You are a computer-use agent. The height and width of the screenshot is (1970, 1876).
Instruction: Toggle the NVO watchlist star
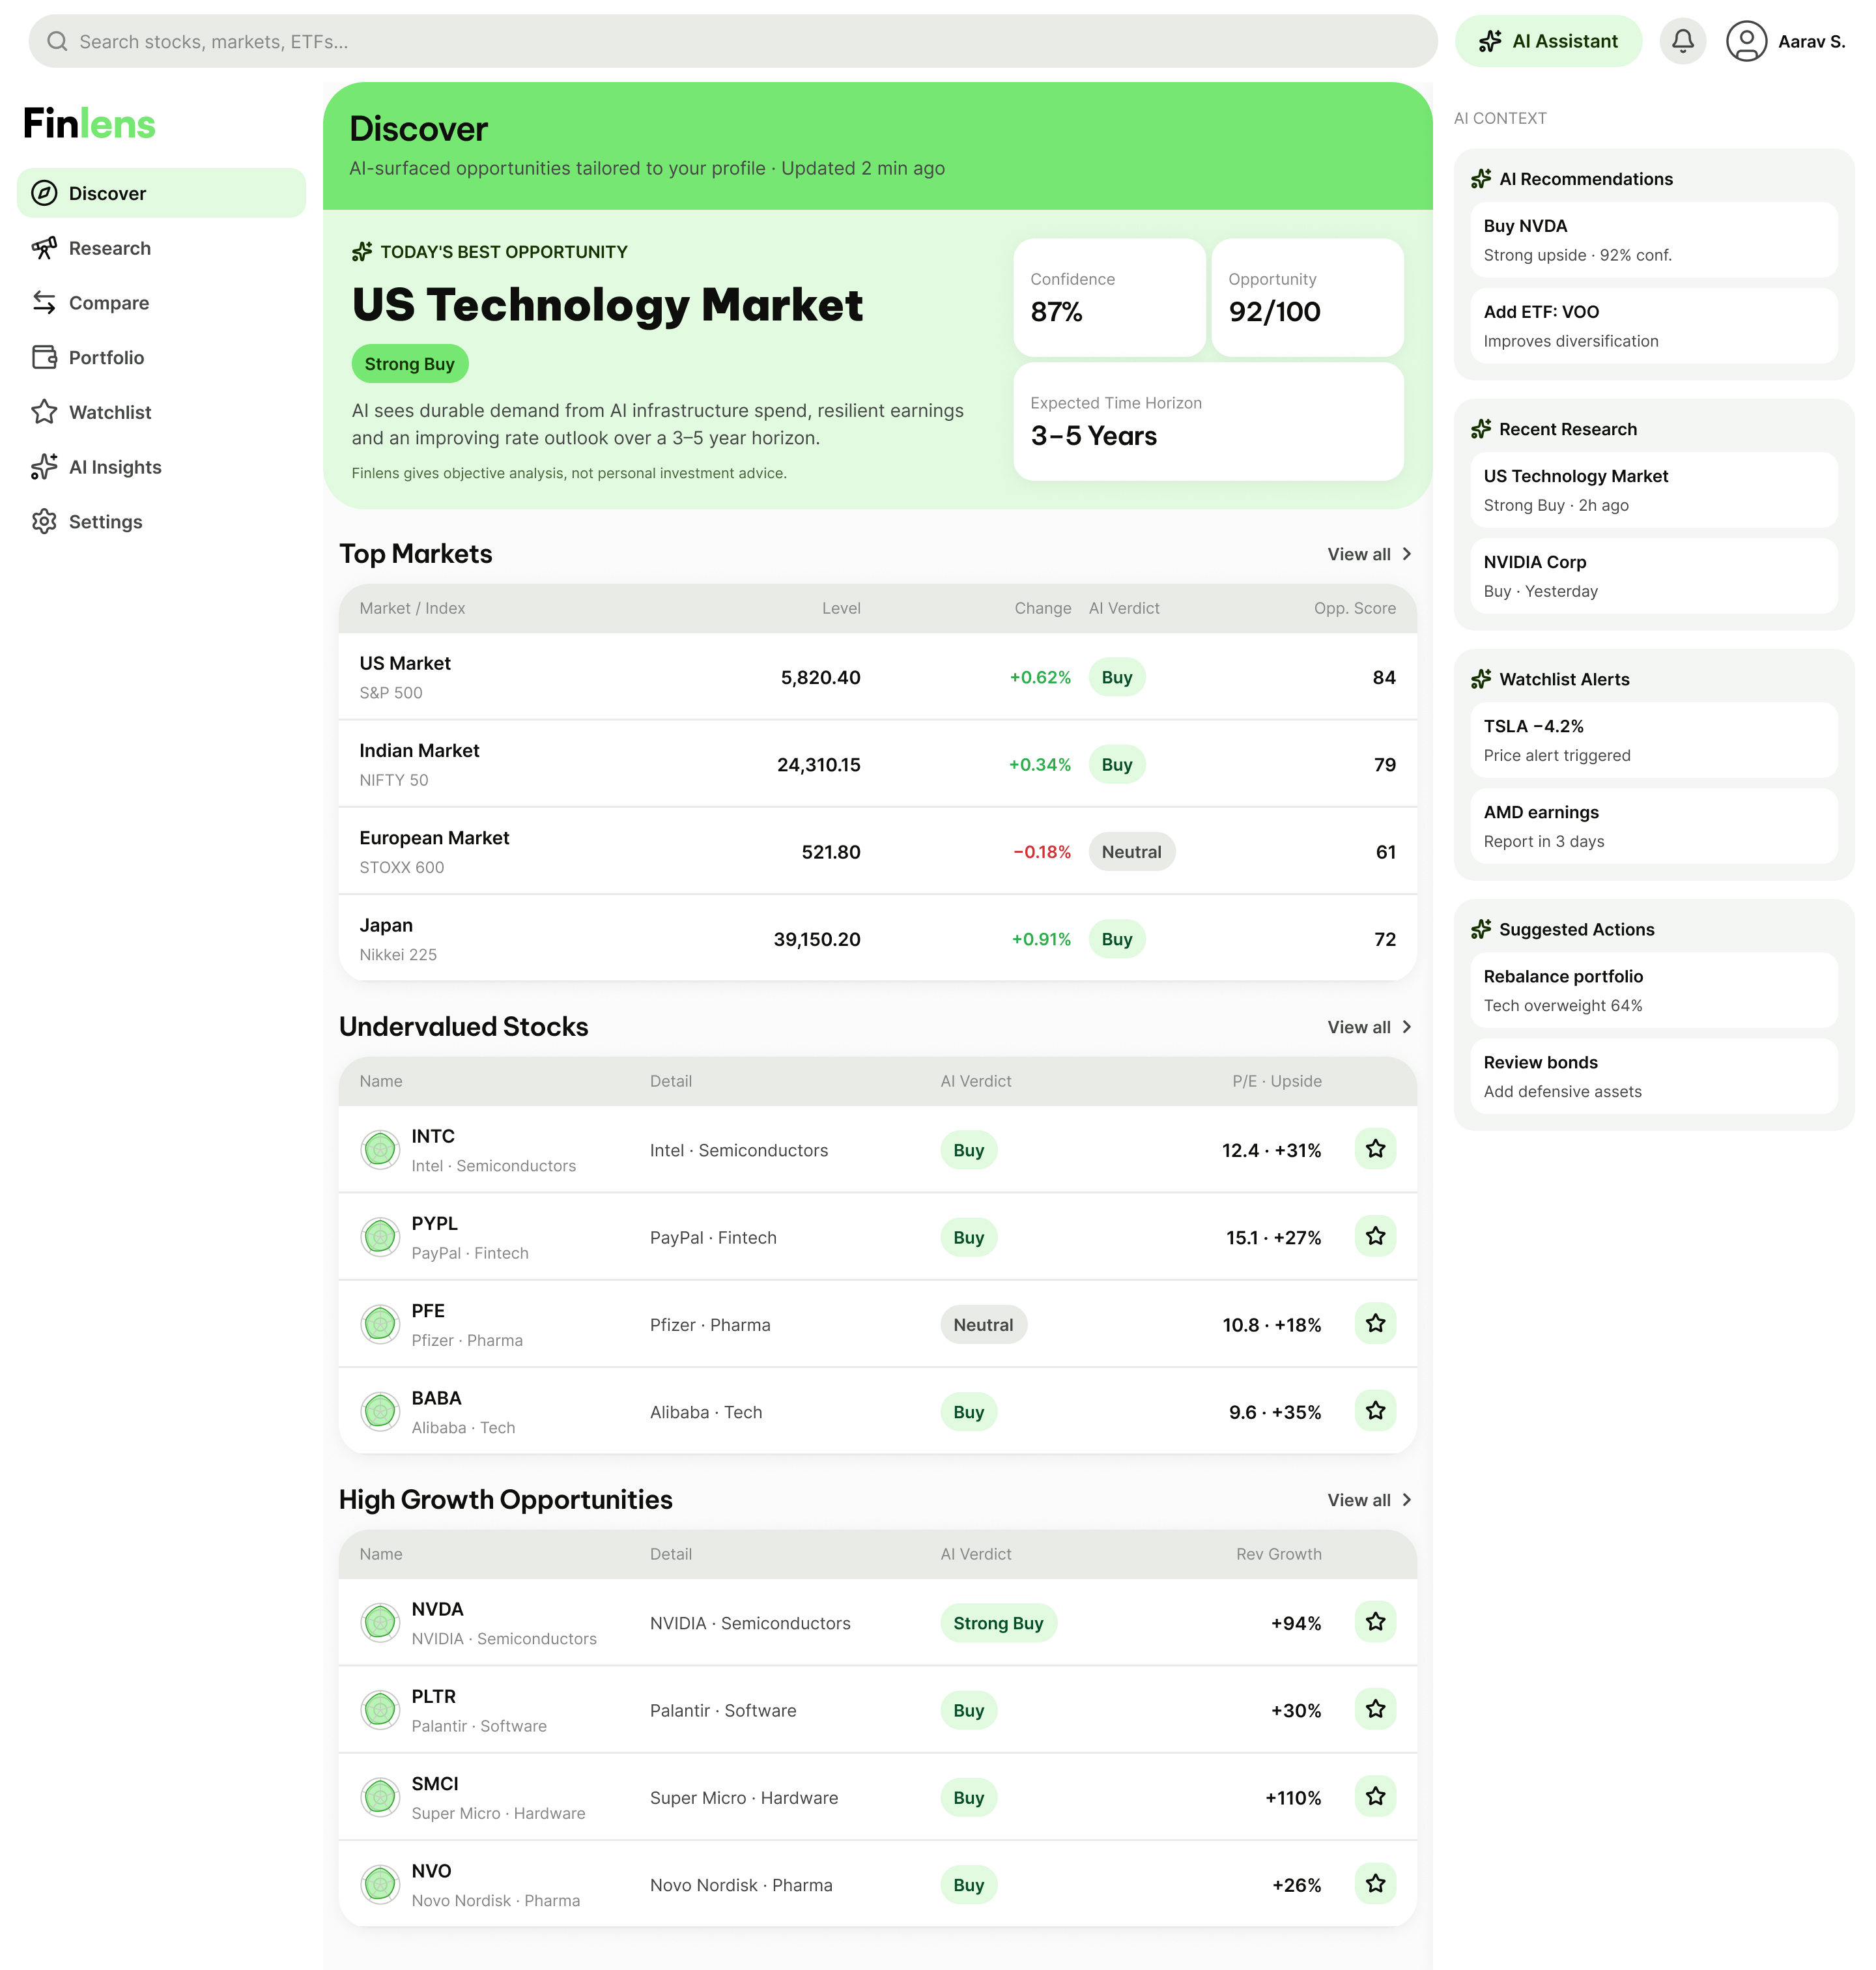coord(1375,1884)
